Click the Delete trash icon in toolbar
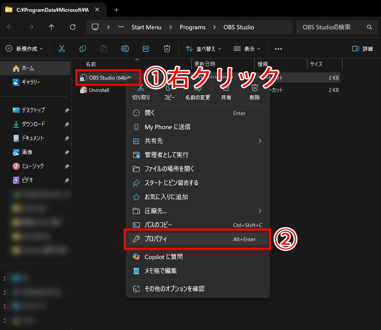The height and width of the screenshot is (330, 381). (x=167, y=49)
